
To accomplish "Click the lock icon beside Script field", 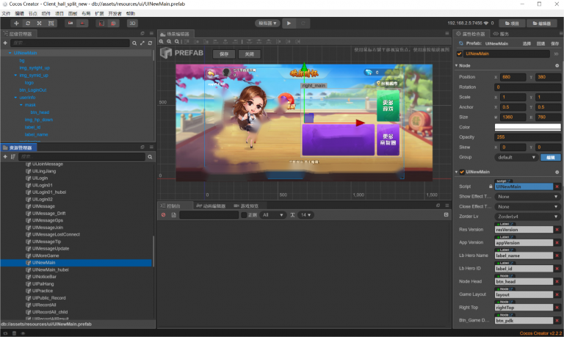I will (x=491, y=186).
